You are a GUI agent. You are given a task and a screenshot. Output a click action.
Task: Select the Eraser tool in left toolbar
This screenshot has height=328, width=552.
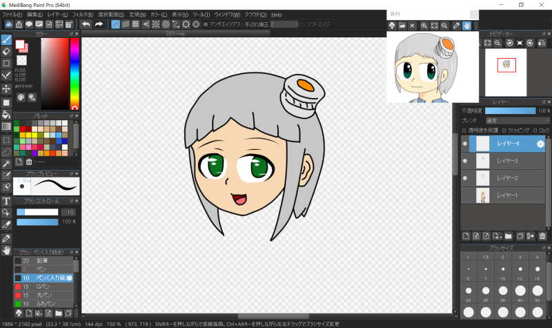[x=6, y=51]
